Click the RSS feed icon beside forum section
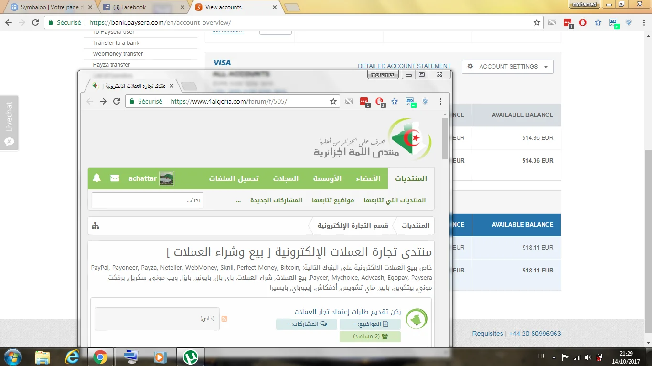652x366 pixels. point(224,319)
